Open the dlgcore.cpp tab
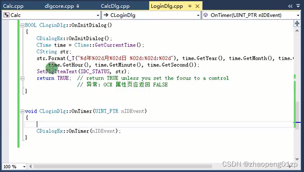Image resolution: width=304 pixels, height=172 pixels. click(x=59, y=6)
